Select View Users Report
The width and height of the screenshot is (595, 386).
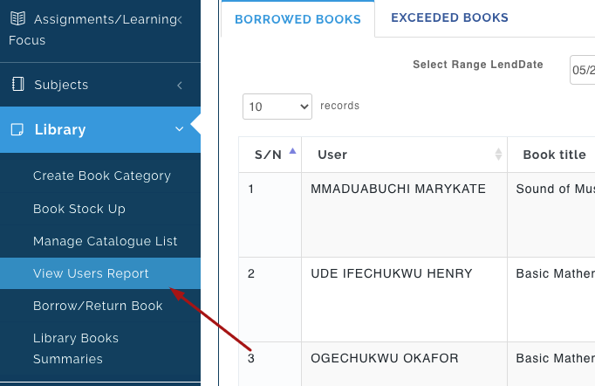100,273
